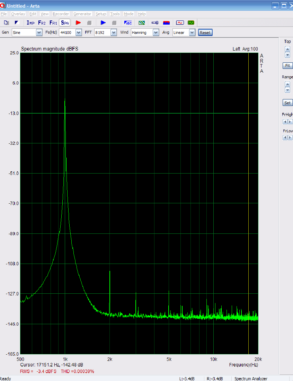Click the New document icon
Screen dimensions: 293x381
click(x=6, y=23)
